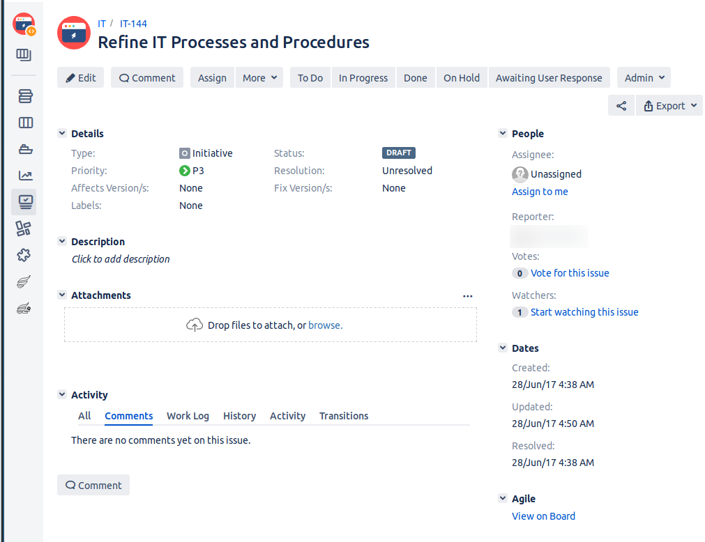This screenshot has height=542, width=705.
Task: Click the Assign to me link
Action: point(540,192)
